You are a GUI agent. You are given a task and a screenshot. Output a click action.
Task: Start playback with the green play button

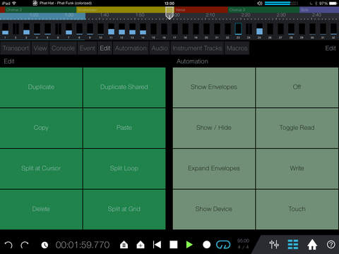[x=189, y=245]
